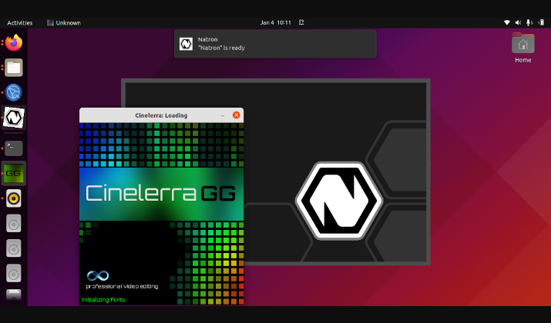Open the third disc drive icon in dock
The image size is (551, 323).
pyautogui.click(x=14, y=273)
